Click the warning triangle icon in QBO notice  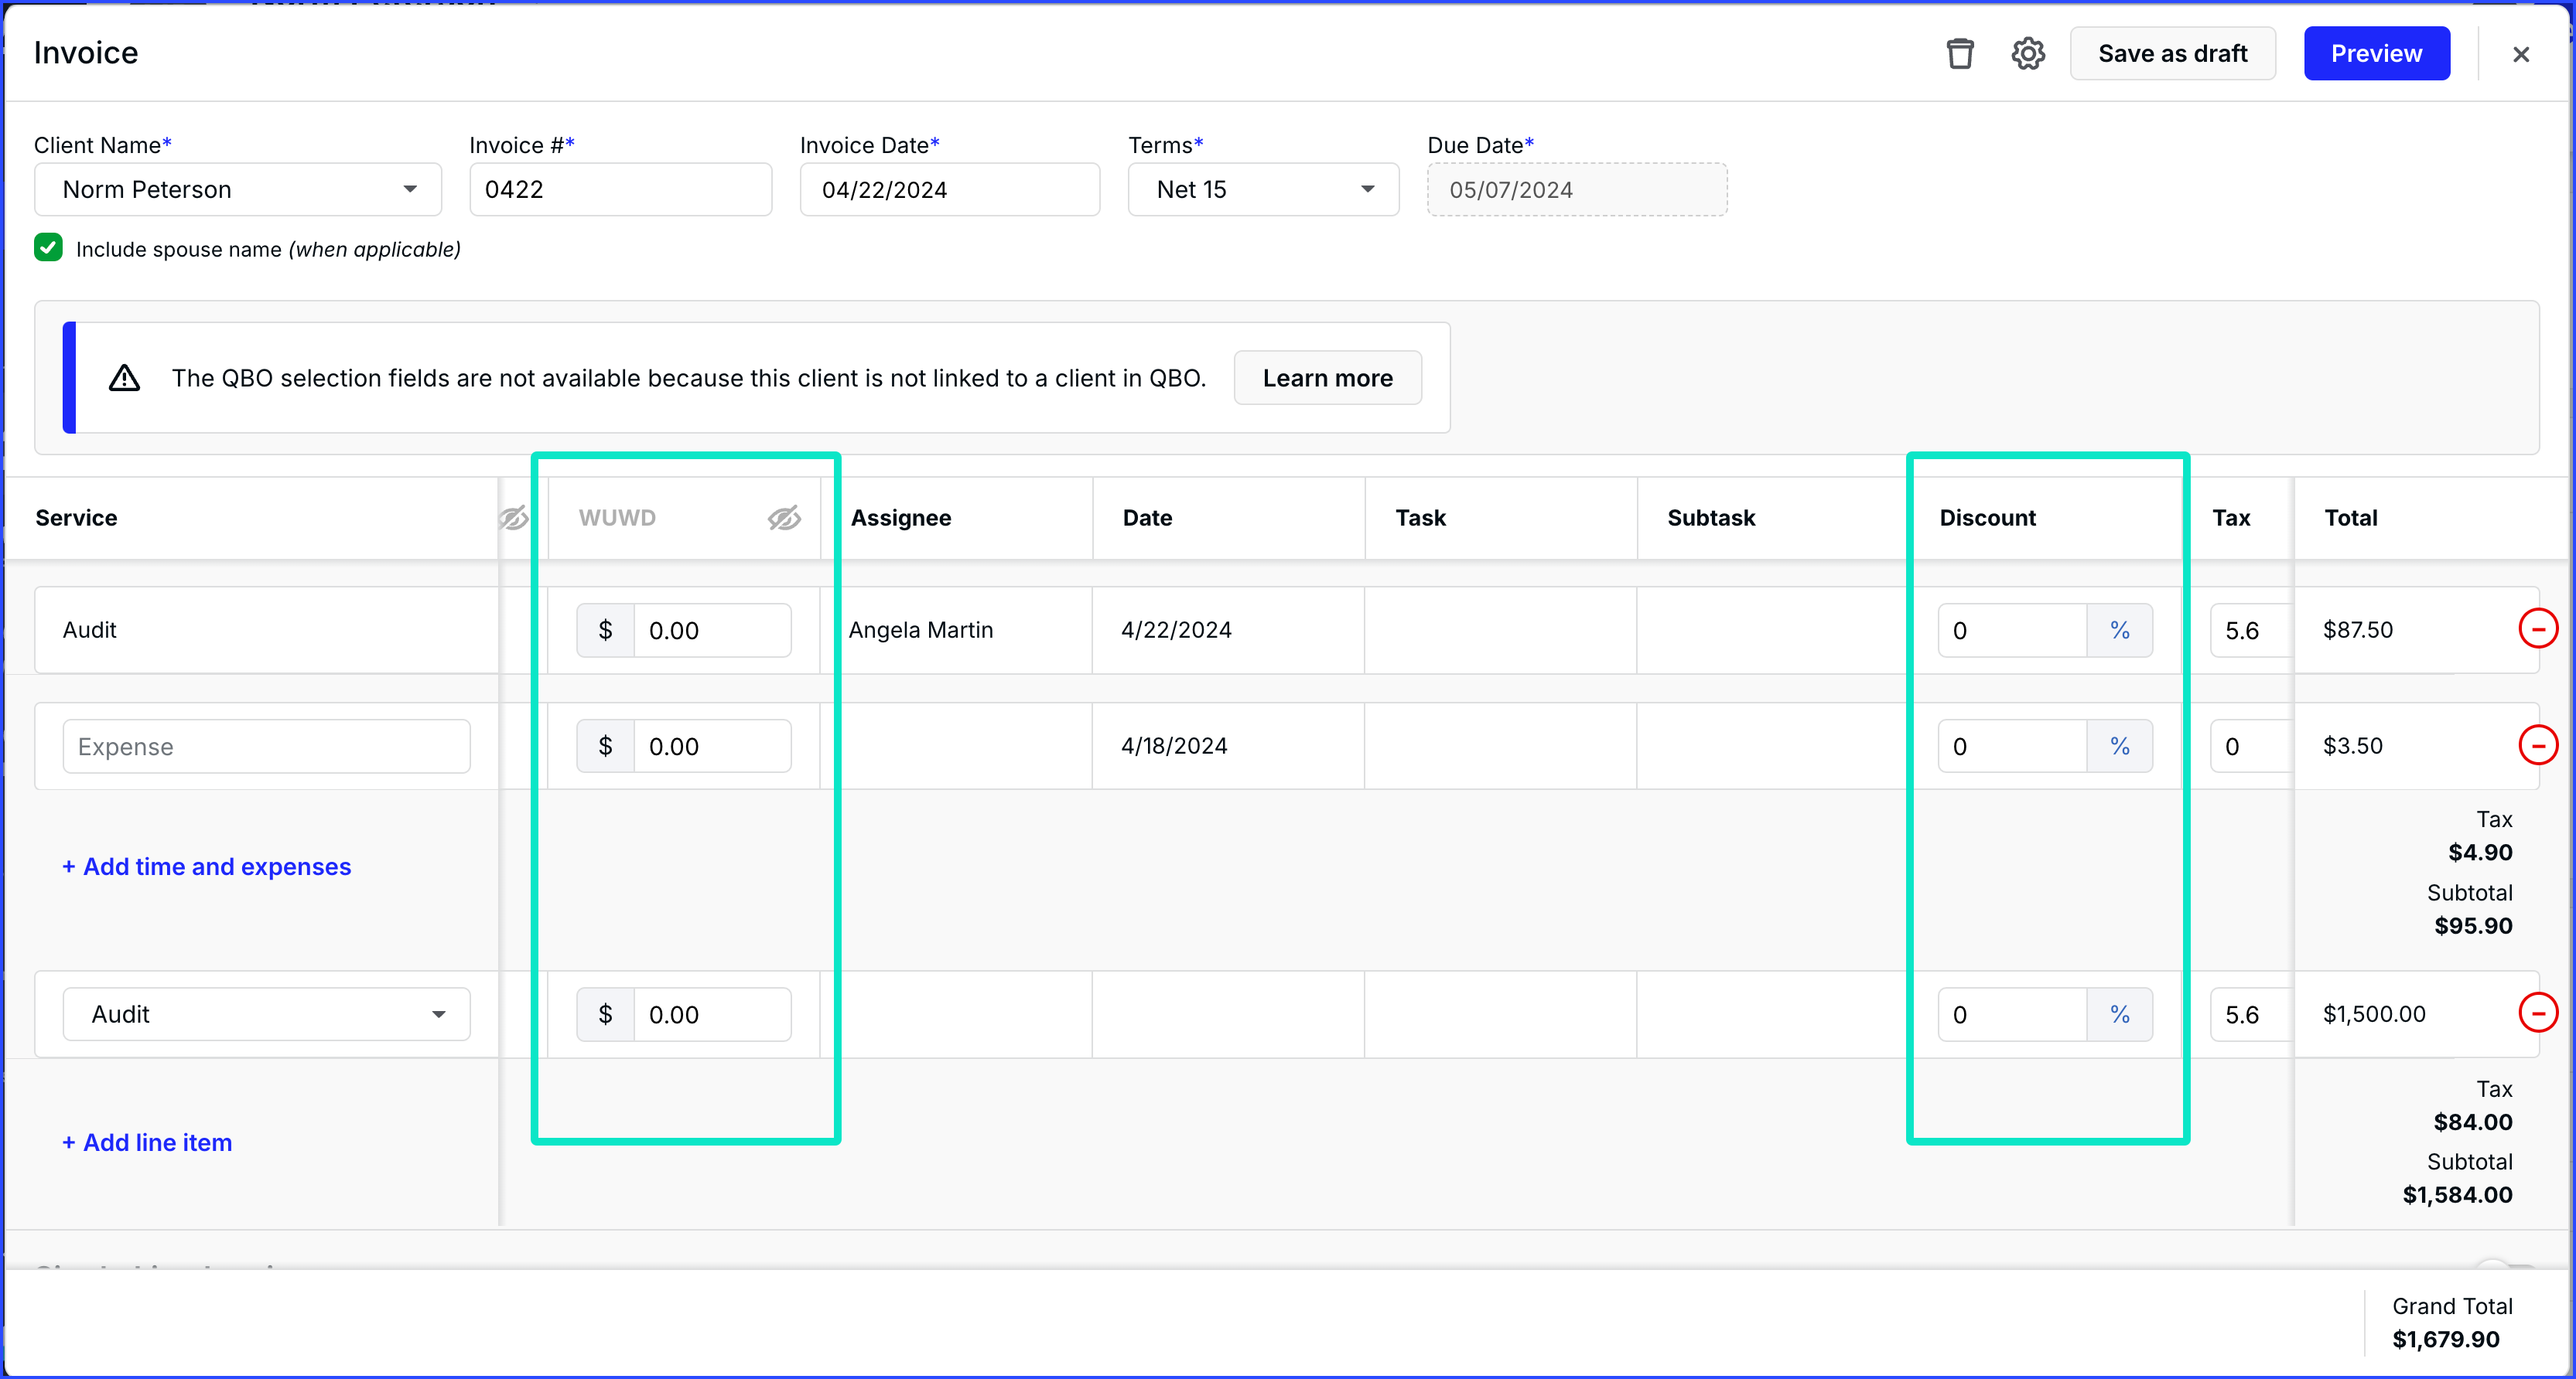(124, 378)
